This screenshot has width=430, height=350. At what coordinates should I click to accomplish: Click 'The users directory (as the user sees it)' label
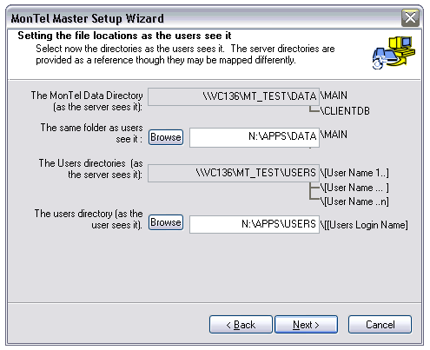[x=89, y=219]
